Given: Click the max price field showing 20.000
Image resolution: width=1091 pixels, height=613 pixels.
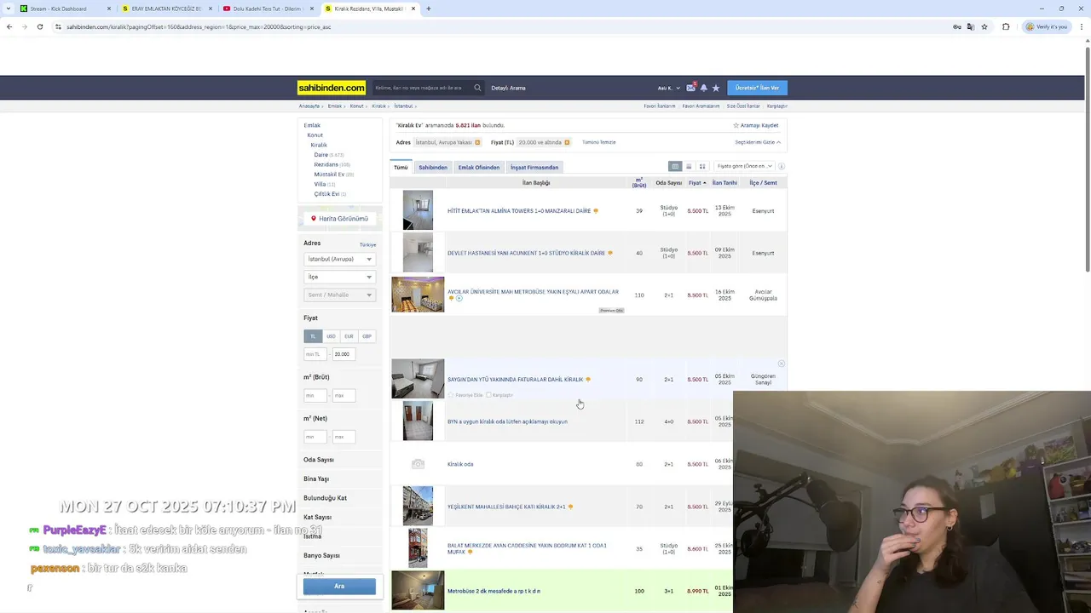Looking at the screenshot, I should pos(343,354).
